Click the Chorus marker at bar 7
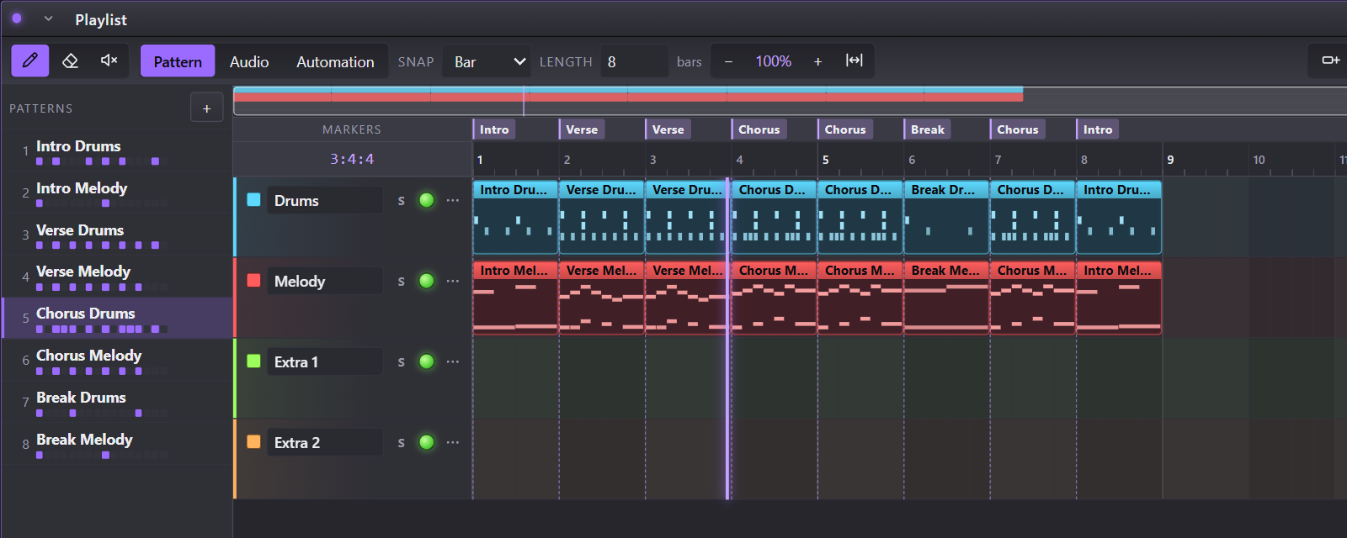Screen dimensions: 1347x538 1017,129
